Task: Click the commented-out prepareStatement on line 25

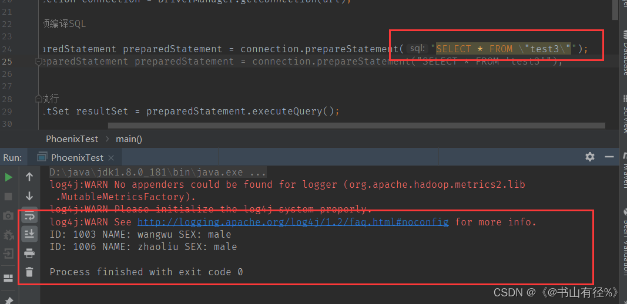Action: pos(301,62)
